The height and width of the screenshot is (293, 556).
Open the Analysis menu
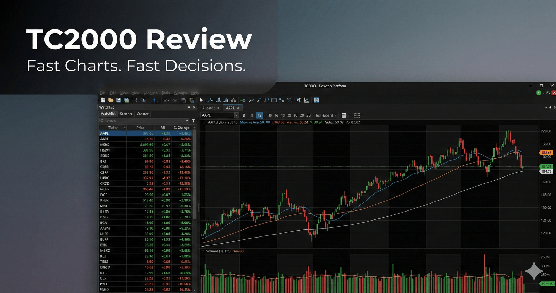tap(151, 93)
